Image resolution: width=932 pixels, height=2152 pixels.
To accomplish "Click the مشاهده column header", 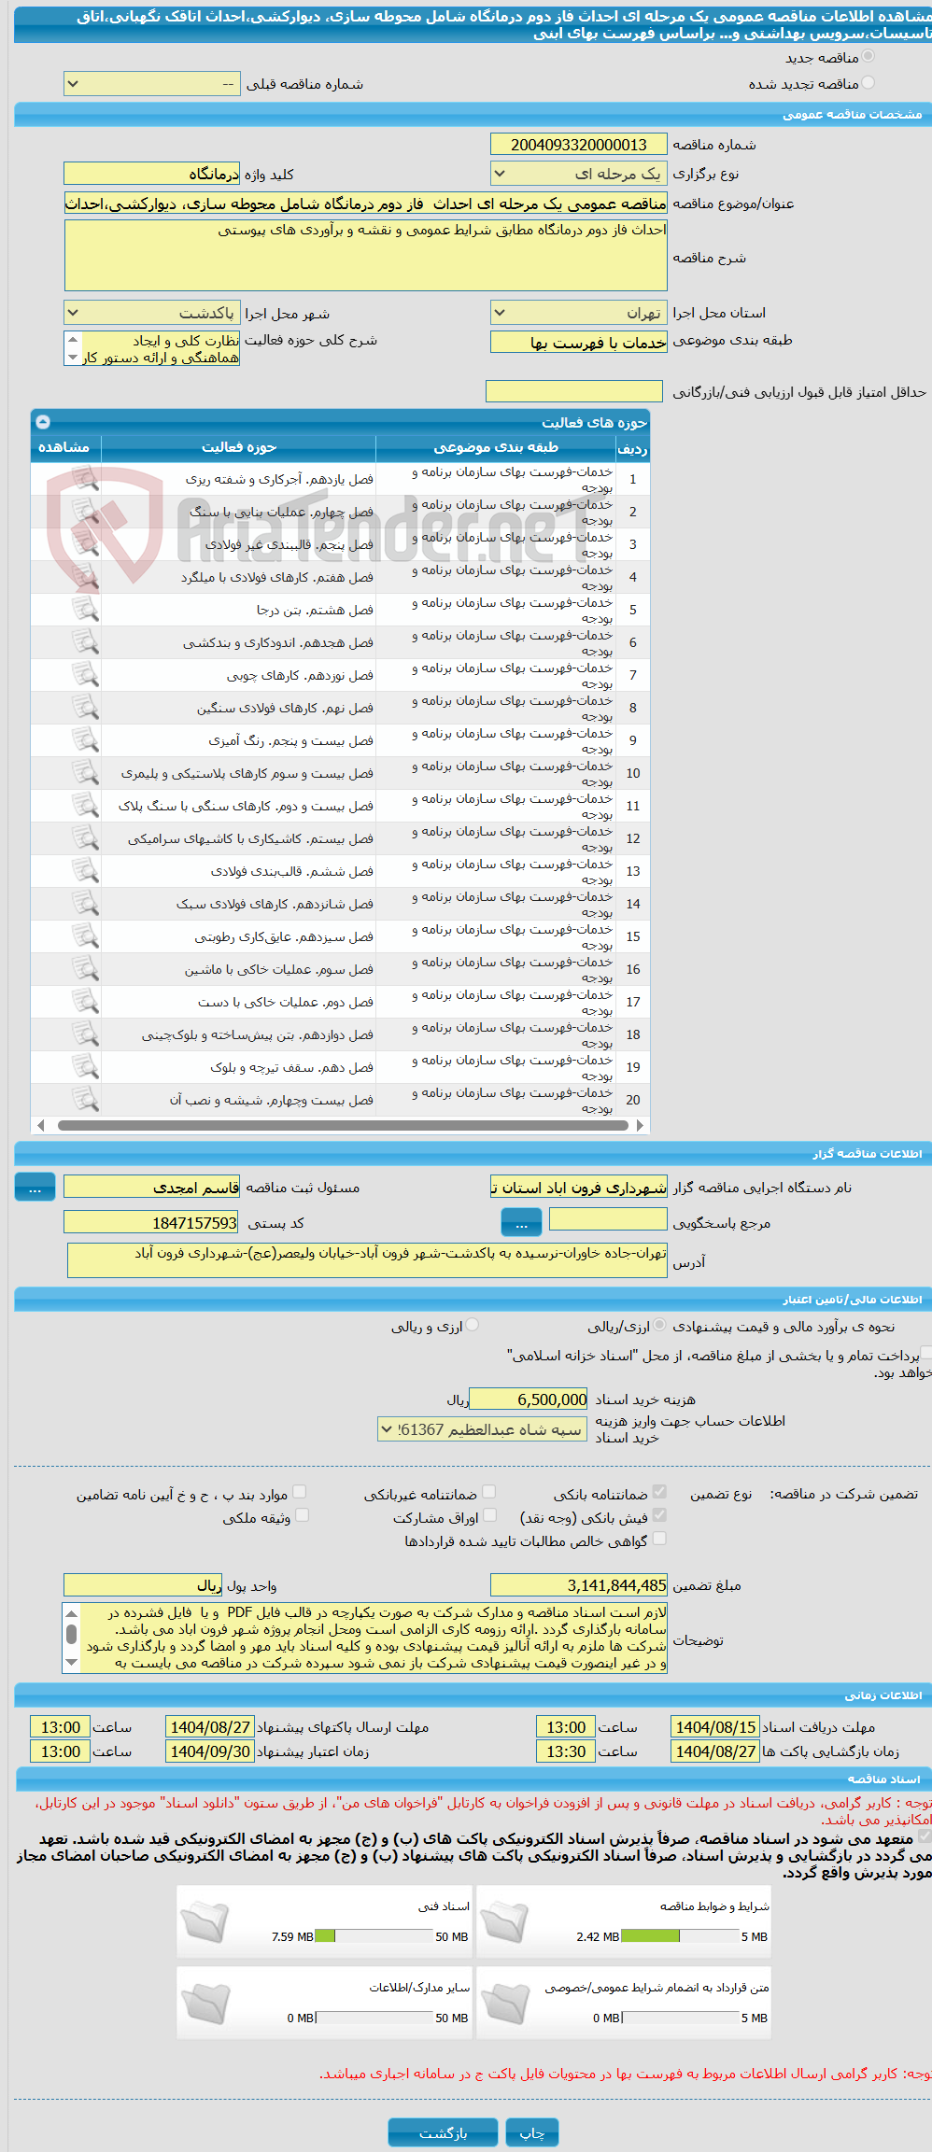I will click(65, 448).
